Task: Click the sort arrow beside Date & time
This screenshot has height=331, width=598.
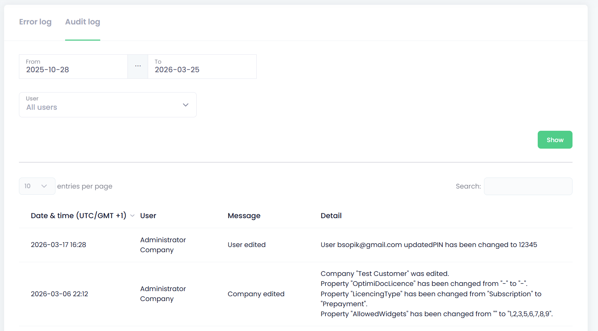Action: [132, 216]
